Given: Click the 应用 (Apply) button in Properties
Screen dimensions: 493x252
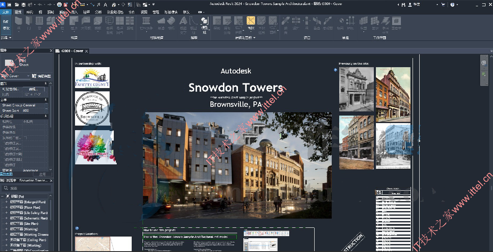Looking at the screenshot, I should pyautogui.click(x=43, y=174).
